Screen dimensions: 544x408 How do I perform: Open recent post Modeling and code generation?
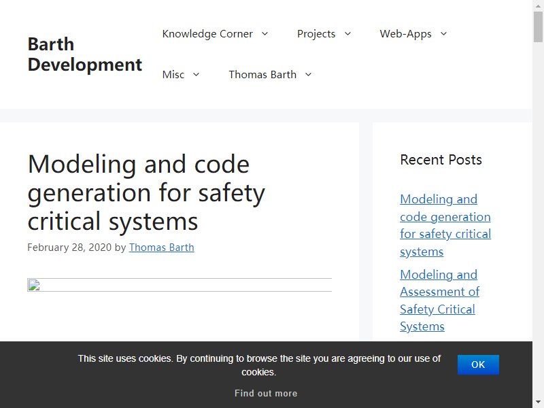[x=445, y=225]
